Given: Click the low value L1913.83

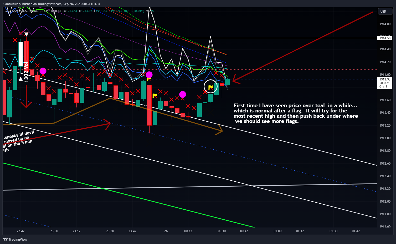Looking at the screenshot, I should 100,11.
